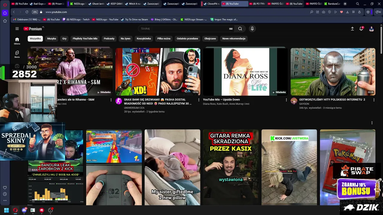Select the Playlisty YouTube Mix chip
Viewport: 383px width, 215px height.
(x=85, y=39)
